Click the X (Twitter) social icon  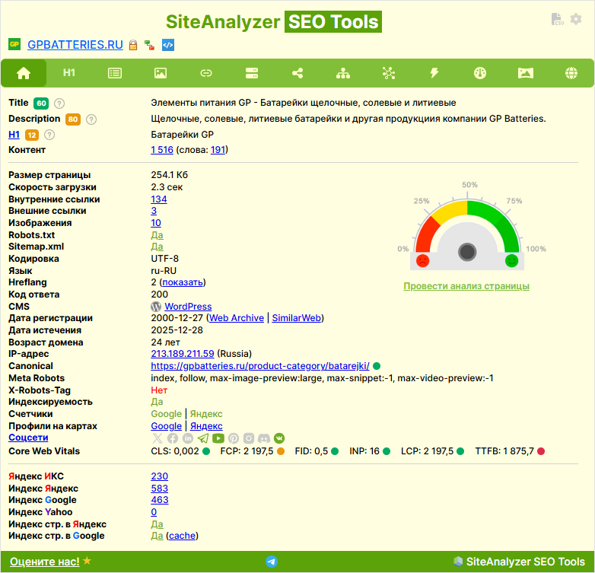tap(157, 438)
